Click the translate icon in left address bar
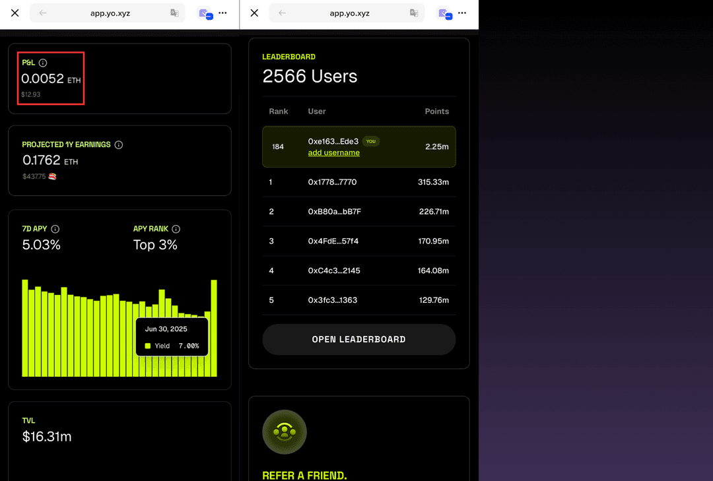 [x=174, y=13]
